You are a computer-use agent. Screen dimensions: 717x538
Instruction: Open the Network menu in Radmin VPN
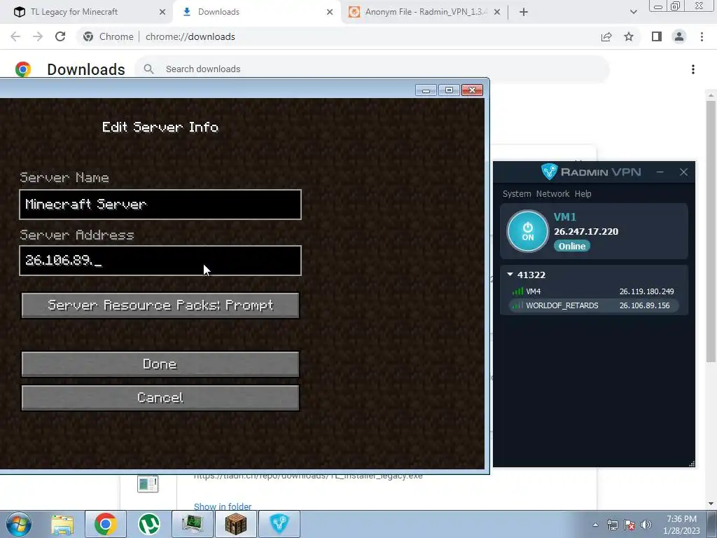[552, 193]
